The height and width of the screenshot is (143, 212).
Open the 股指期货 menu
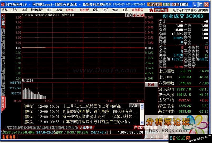(37, 10)
